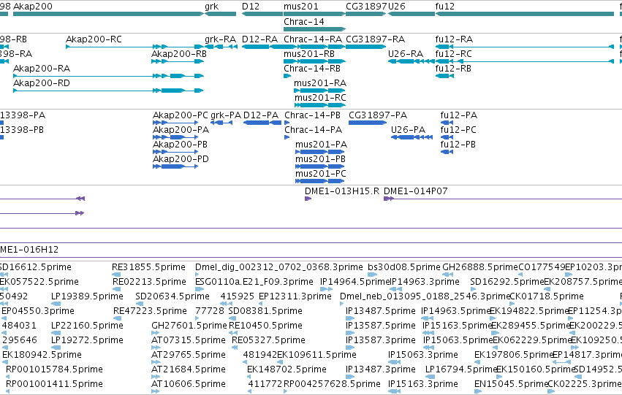Click the SD08381.5prime EST
Screen dimensions: 622x395
click(232, 318)
